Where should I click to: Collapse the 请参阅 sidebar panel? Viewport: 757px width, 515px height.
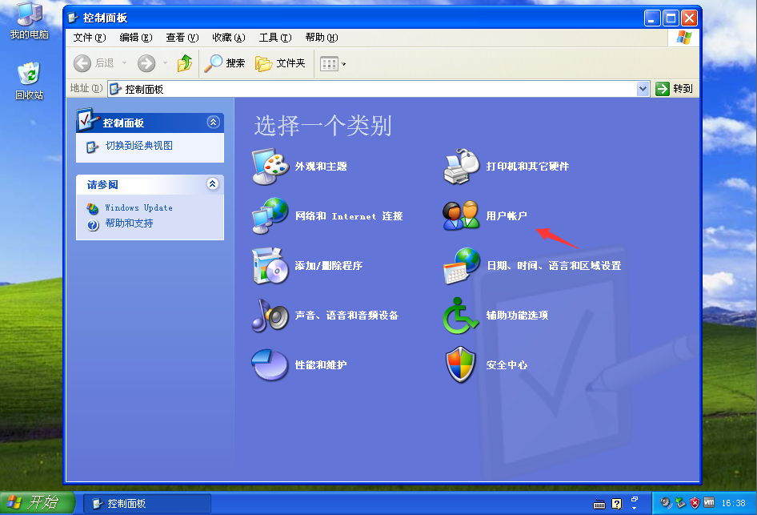click(212, 184)
